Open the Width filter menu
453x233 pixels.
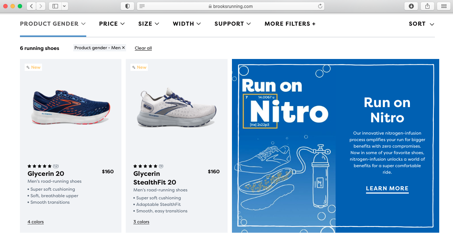click(187, 24)
